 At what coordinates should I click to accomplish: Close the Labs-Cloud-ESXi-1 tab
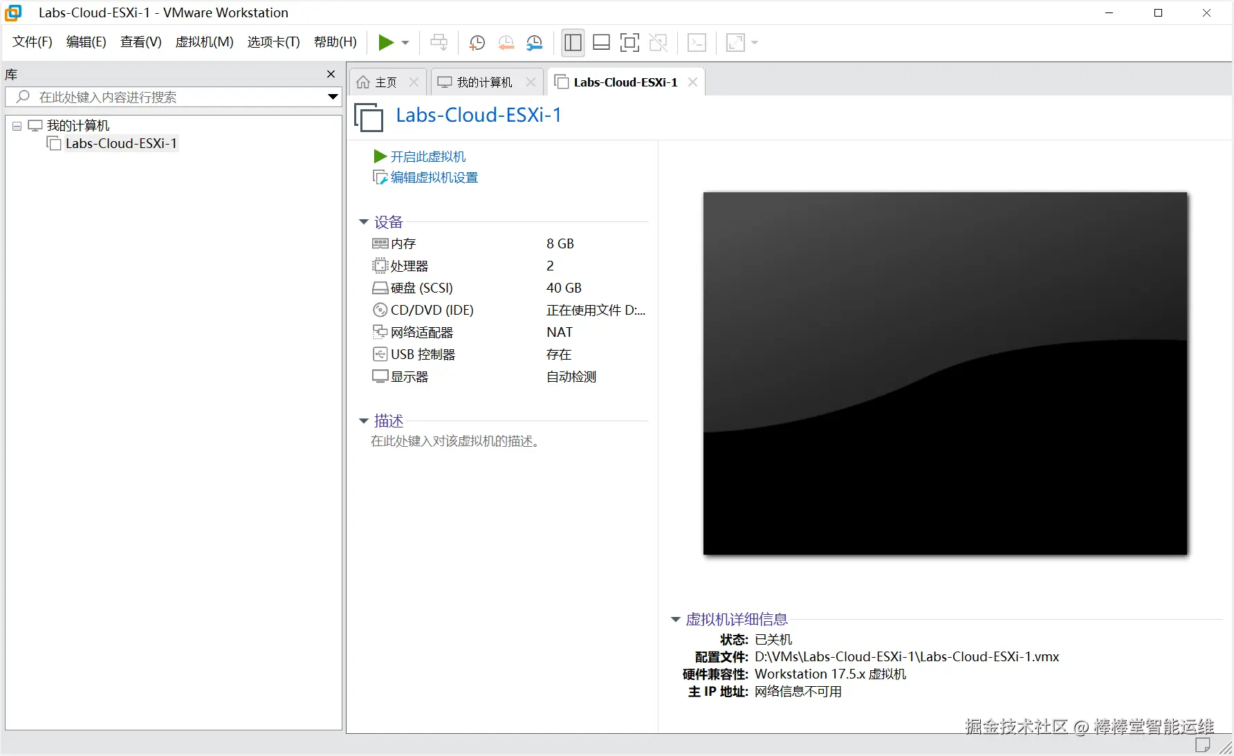pyautogui.click(x=692, y=82)
